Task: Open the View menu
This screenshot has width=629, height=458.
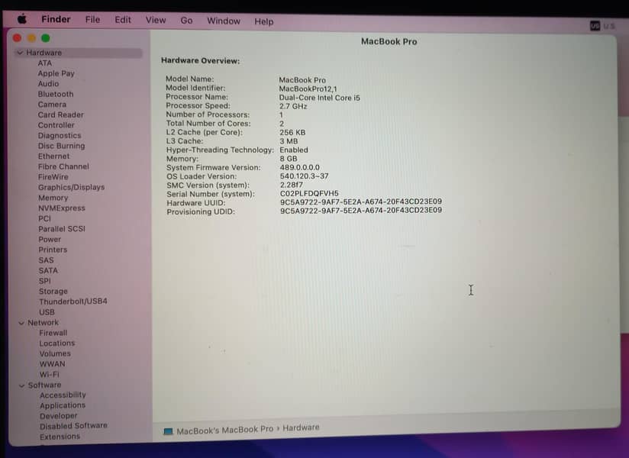Action: tap(156, 20)
